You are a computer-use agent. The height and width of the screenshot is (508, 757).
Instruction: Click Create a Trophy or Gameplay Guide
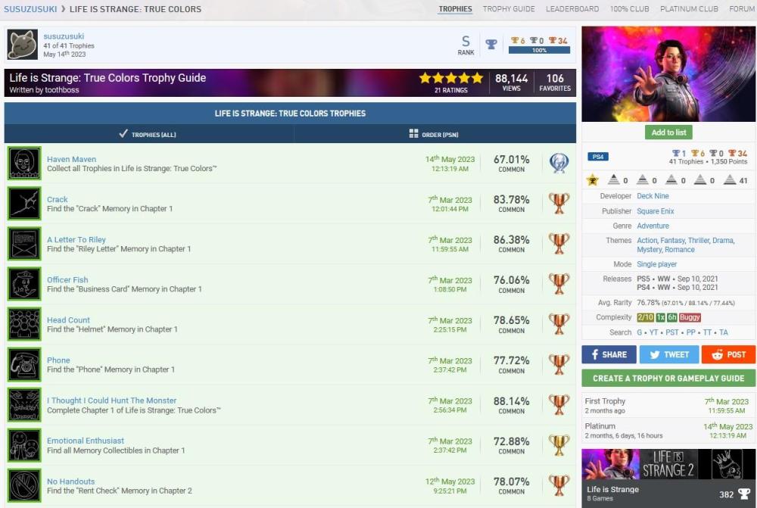point(668,378)
